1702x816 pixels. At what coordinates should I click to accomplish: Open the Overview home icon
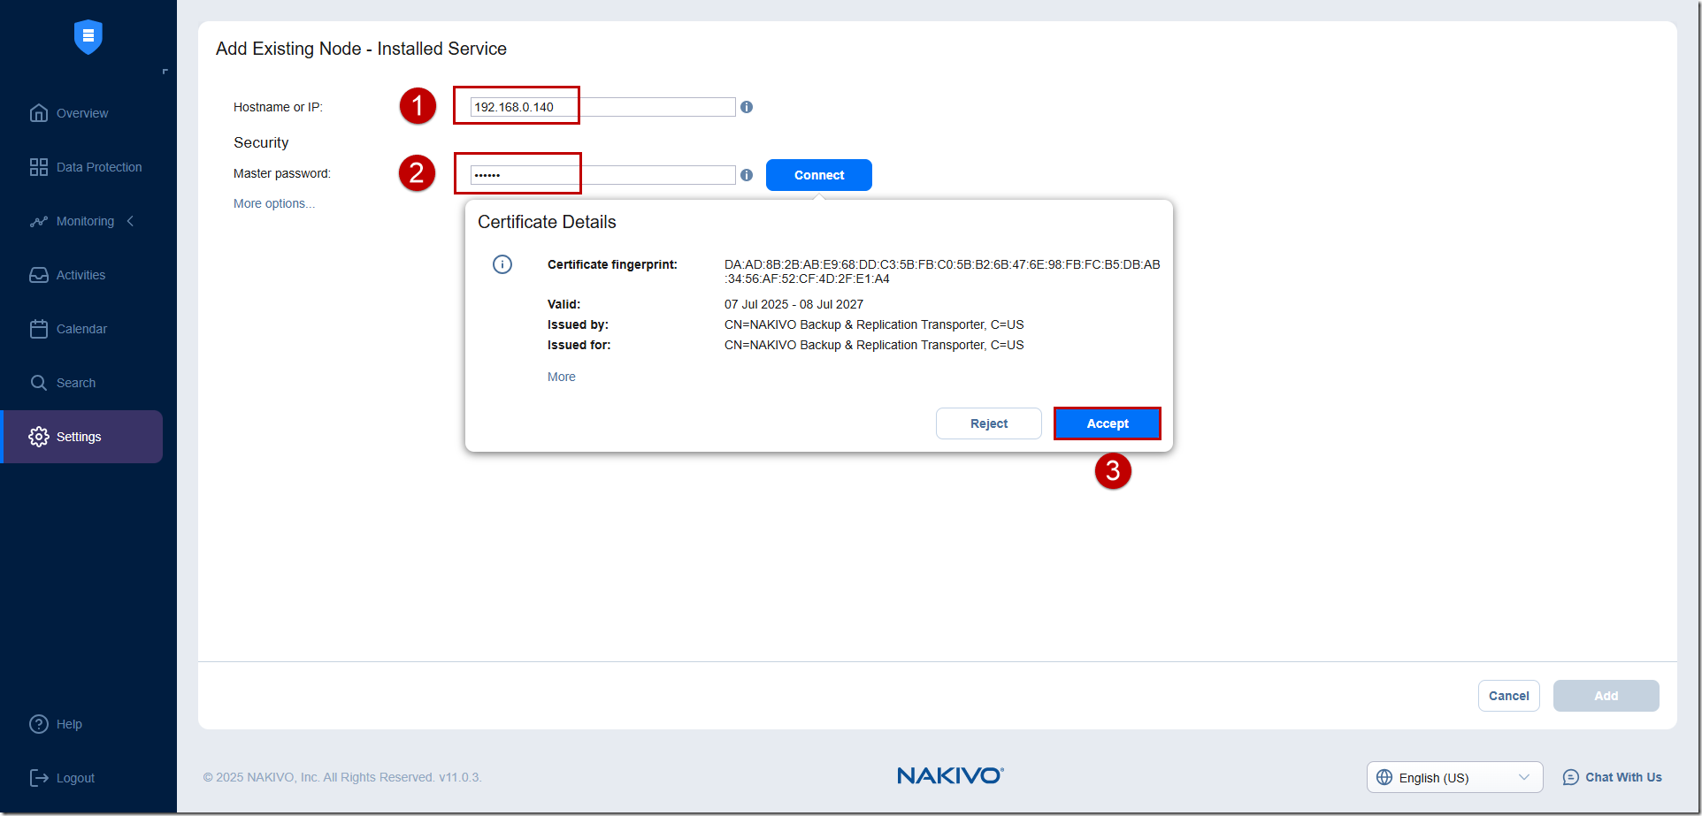pyautogui.click(x=38, y=113)
